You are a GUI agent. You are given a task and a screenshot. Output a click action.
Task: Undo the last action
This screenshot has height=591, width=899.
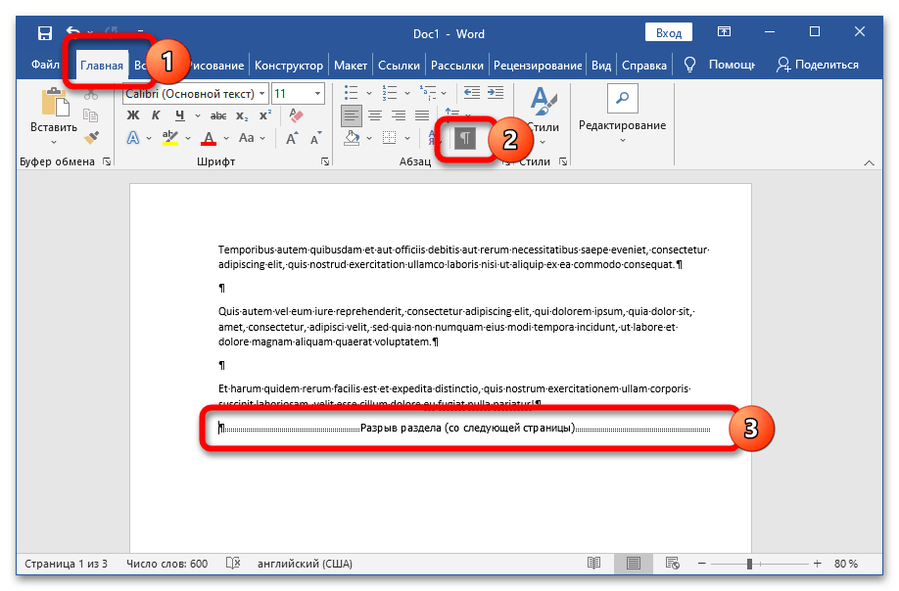coord(72,32)
